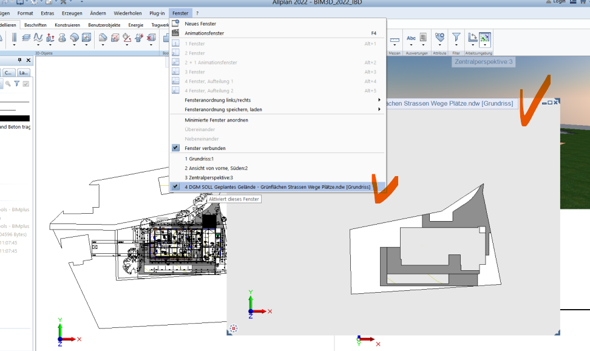
Task: Toggle the grayed checkbox icon in left palette
Action: (25, 84)
